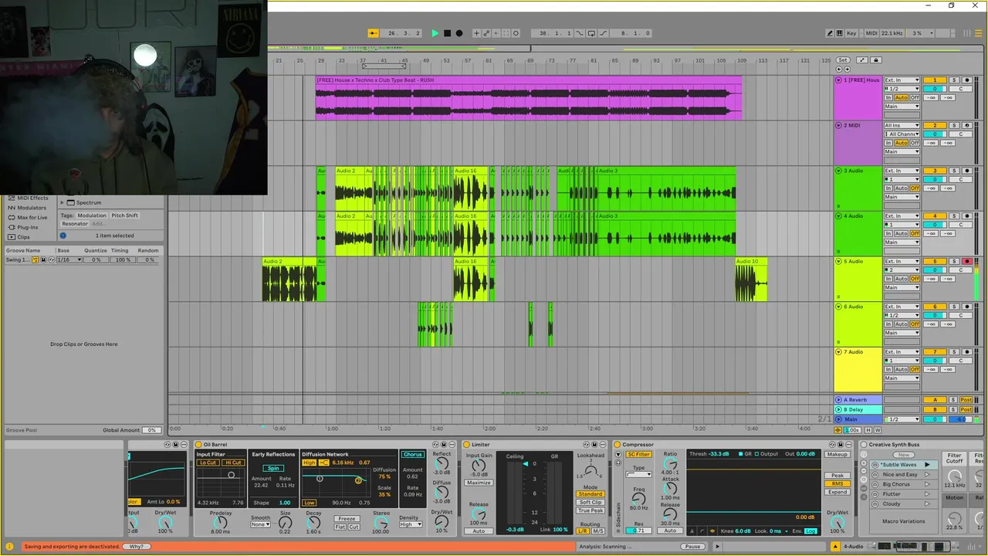Toggle Compressor SC Filter button
Screen dimensions: 988x556
coord(638,455)
